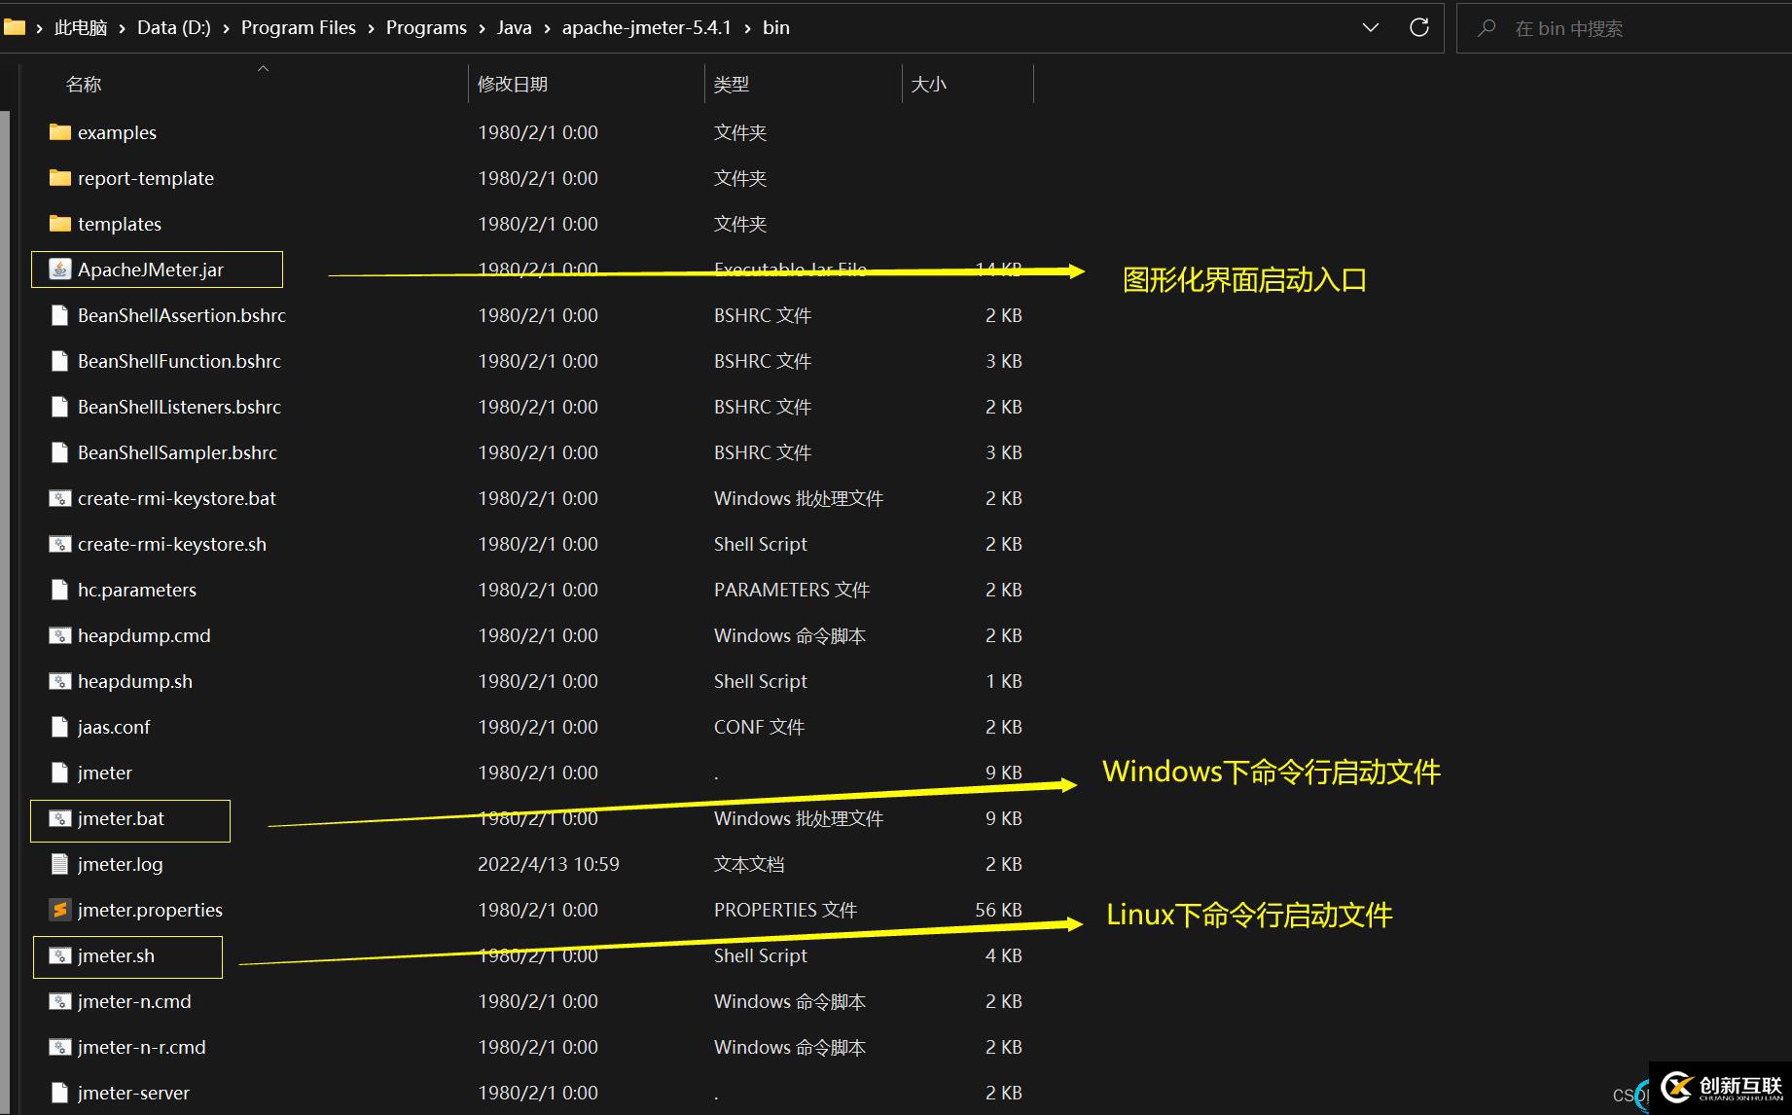Click the jmeter-n.cmd script icon
Viewport: 1792px width, 1115px height.
pyautogui.click(x=60, y=1001)
